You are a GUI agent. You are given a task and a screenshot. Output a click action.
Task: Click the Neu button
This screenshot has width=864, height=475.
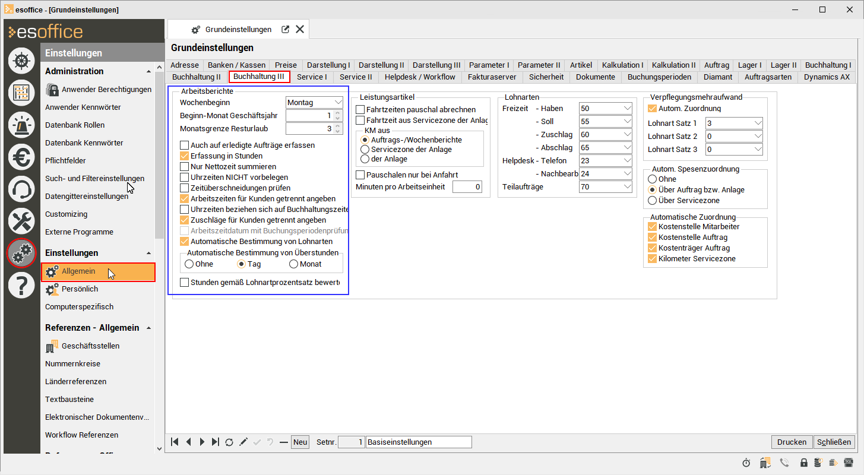click(x=300, y=442)
